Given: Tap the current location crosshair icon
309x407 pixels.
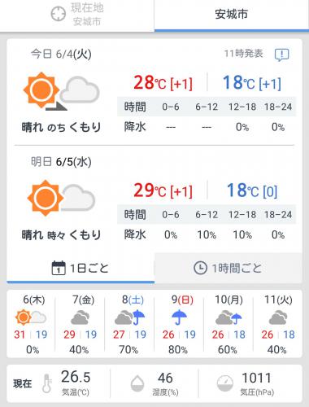Looking at the screenshot, I should tap(59, 14).
